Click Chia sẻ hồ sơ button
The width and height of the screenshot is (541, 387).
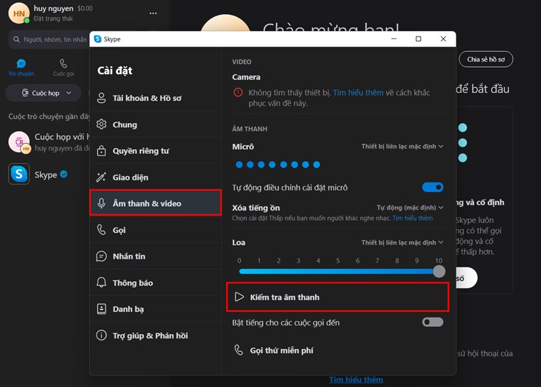pos(486,59)
